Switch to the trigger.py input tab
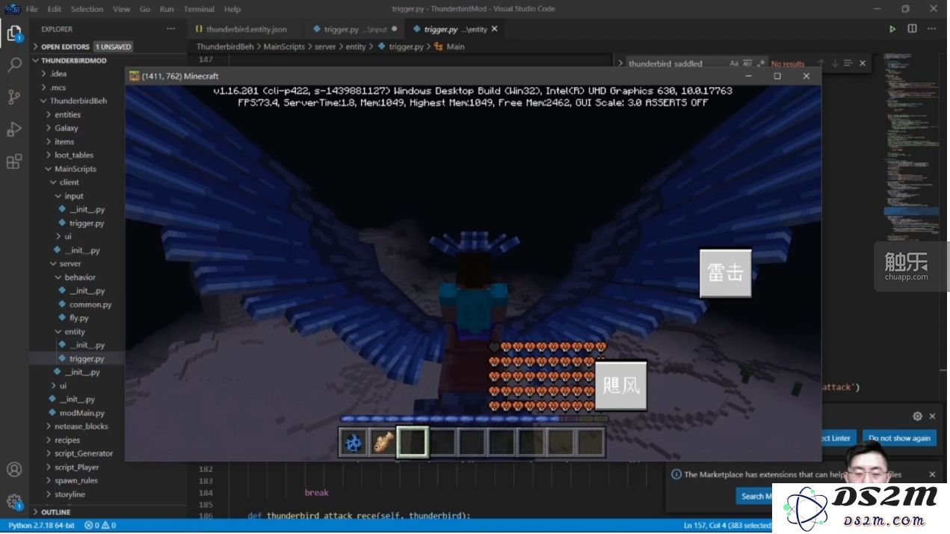 [x=355, y=29]
